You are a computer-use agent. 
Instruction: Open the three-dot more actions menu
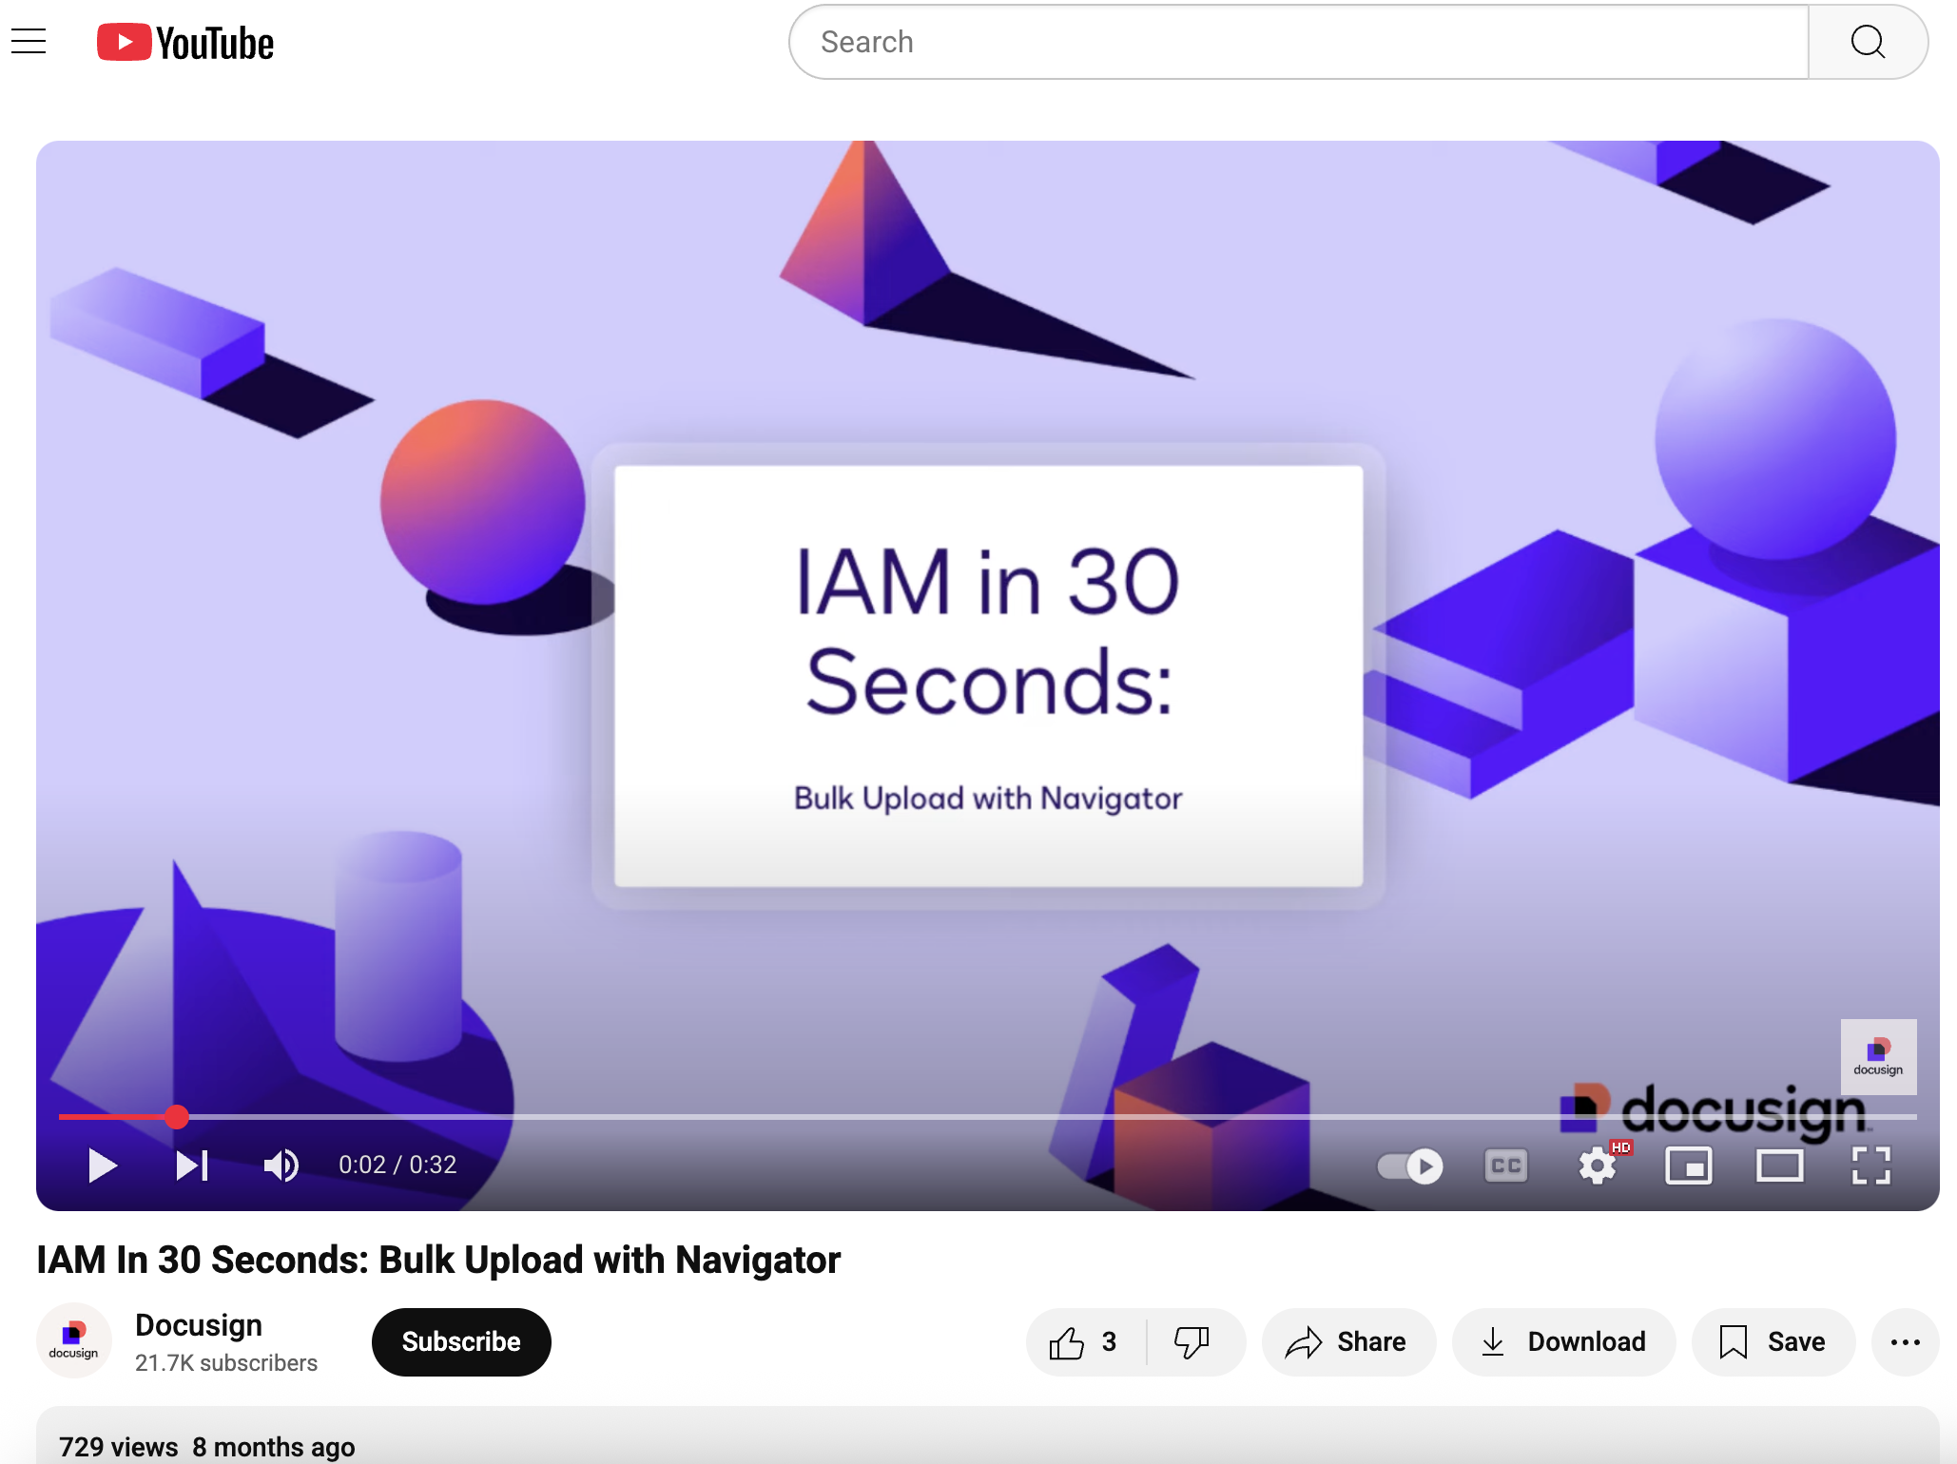tap(1905, 1342)
